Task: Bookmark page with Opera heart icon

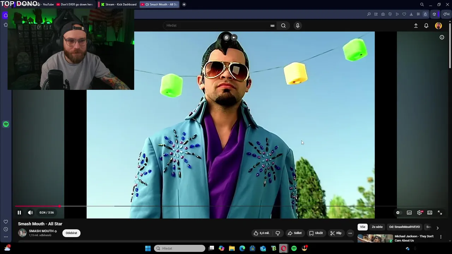Action: (404, 14)
